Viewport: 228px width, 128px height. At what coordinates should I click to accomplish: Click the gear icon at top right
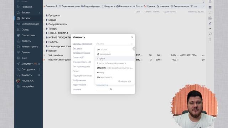coord(210,2)
